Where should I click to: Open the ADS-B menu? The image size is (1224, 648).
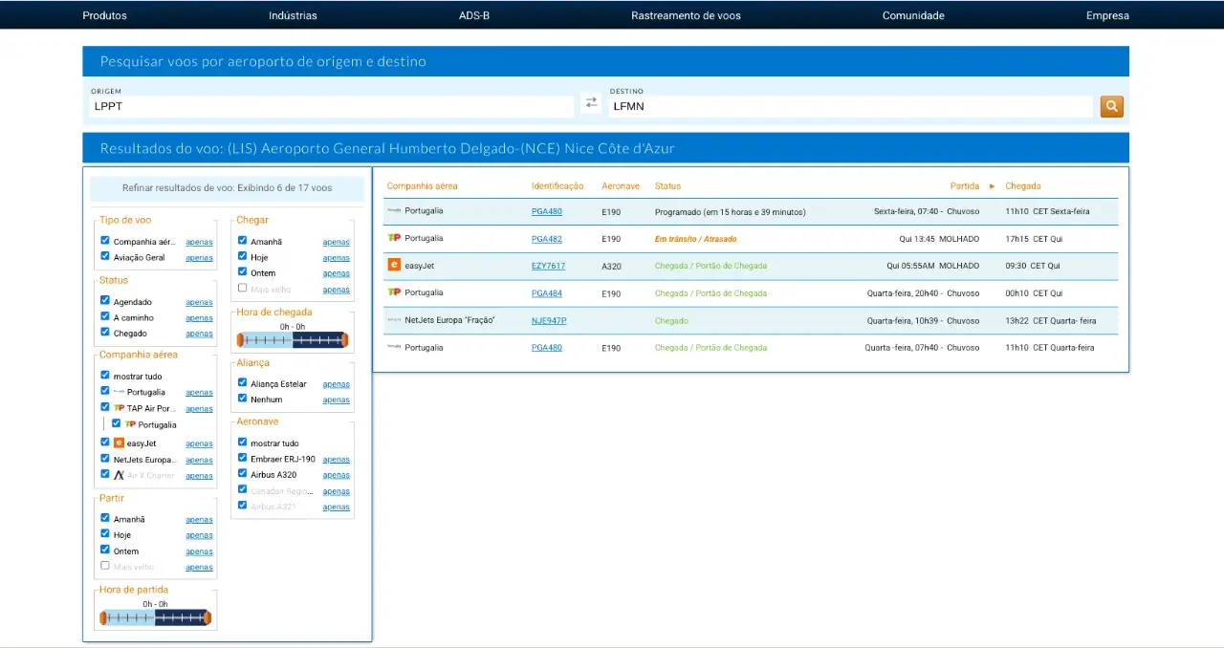474,15
